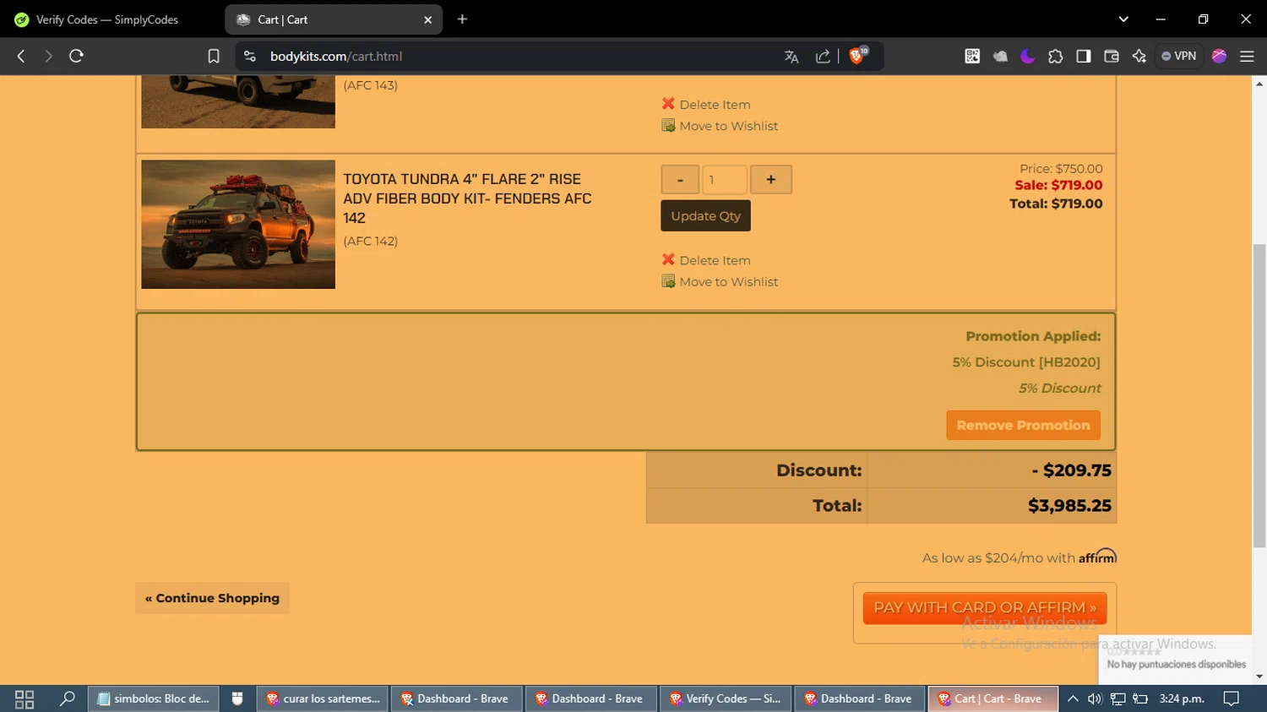Image resolution: width=1267 pixels, height=712 pixels.
Task: Click the red X beside AFC 142 Delete Item
Action: 668,259
